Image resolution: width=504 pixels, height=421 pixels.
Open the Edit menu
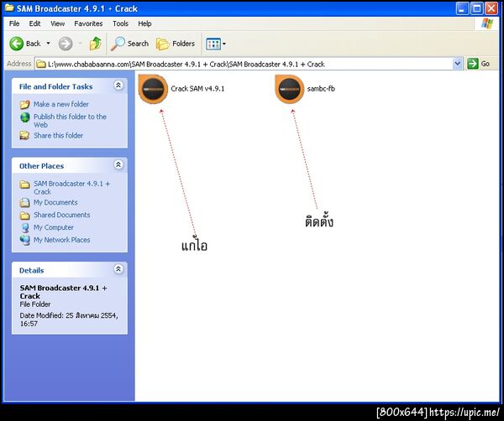[34, 23]
